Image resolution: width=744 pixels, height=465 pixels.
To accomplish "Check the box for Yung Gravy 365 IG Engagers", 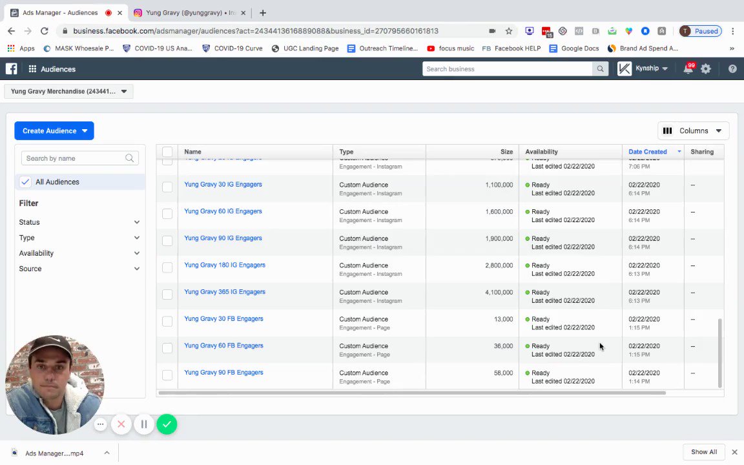I will 167,294.
